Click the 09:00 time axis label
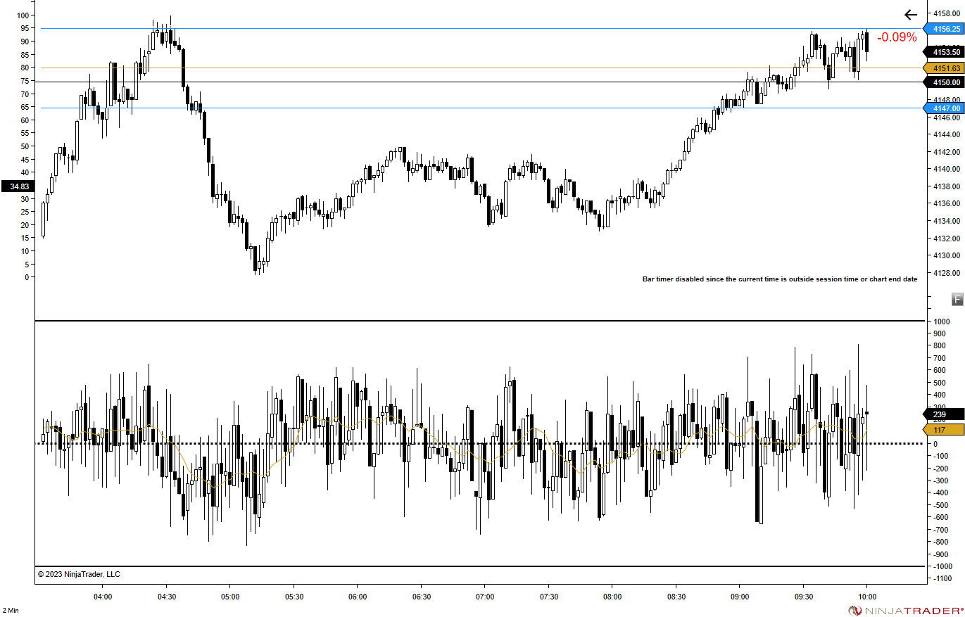The width and height of the screenshot is (965, 617). pyautogui.click(x=739, y=597)
